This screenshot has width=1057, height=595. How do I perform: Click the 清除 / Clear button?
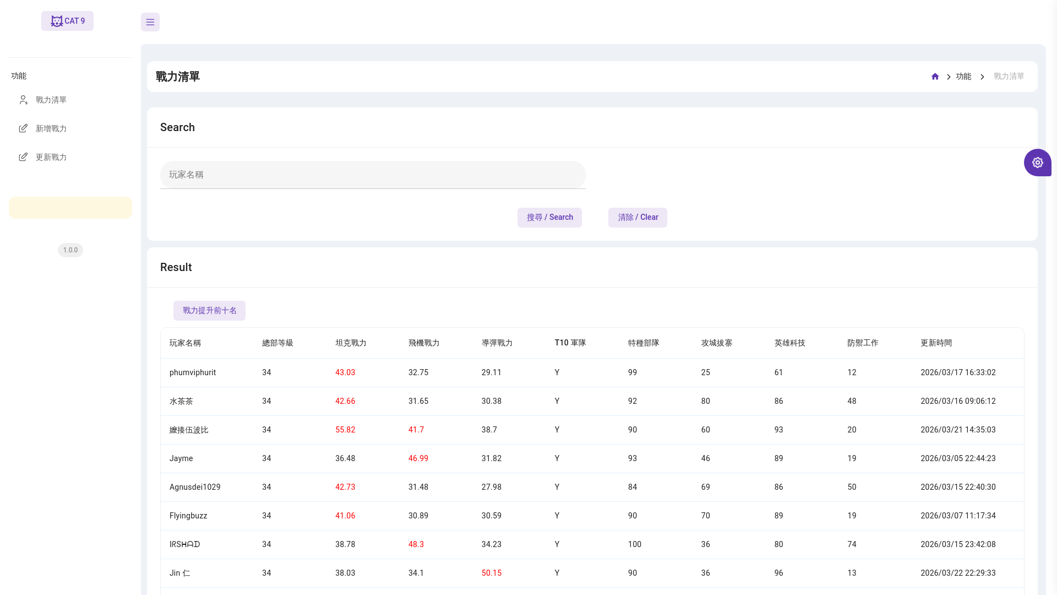point(638,218)
